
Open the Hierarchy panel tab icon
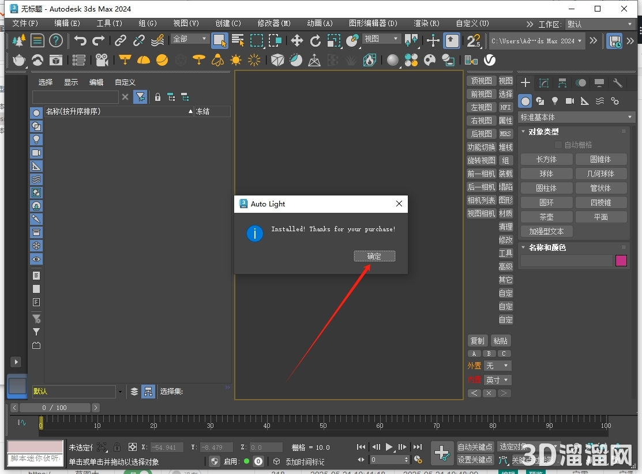(x=562, y=83)
